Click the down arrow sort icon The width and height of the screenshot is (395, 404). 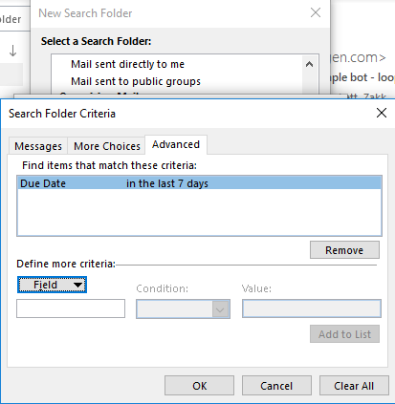12,51
